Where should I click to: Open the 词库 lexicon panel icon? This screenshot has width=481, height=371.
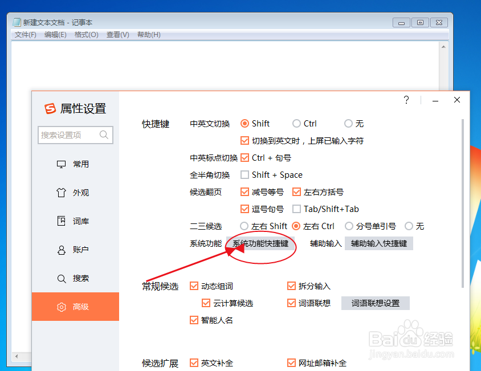[61, 221]
